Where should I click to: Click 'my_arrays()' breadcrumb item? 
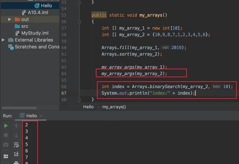tap(114, 107)
